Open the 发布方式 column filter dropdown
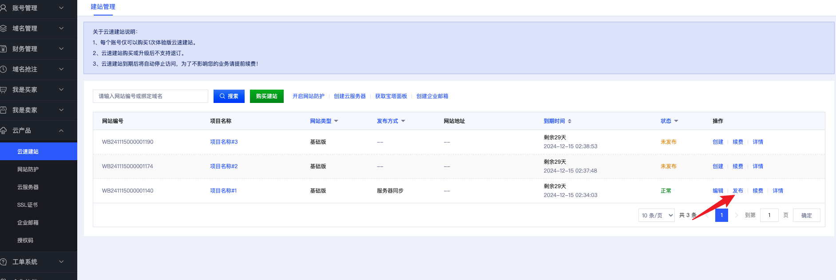This screenshot has width=836, height=280. tap(403, 121)
